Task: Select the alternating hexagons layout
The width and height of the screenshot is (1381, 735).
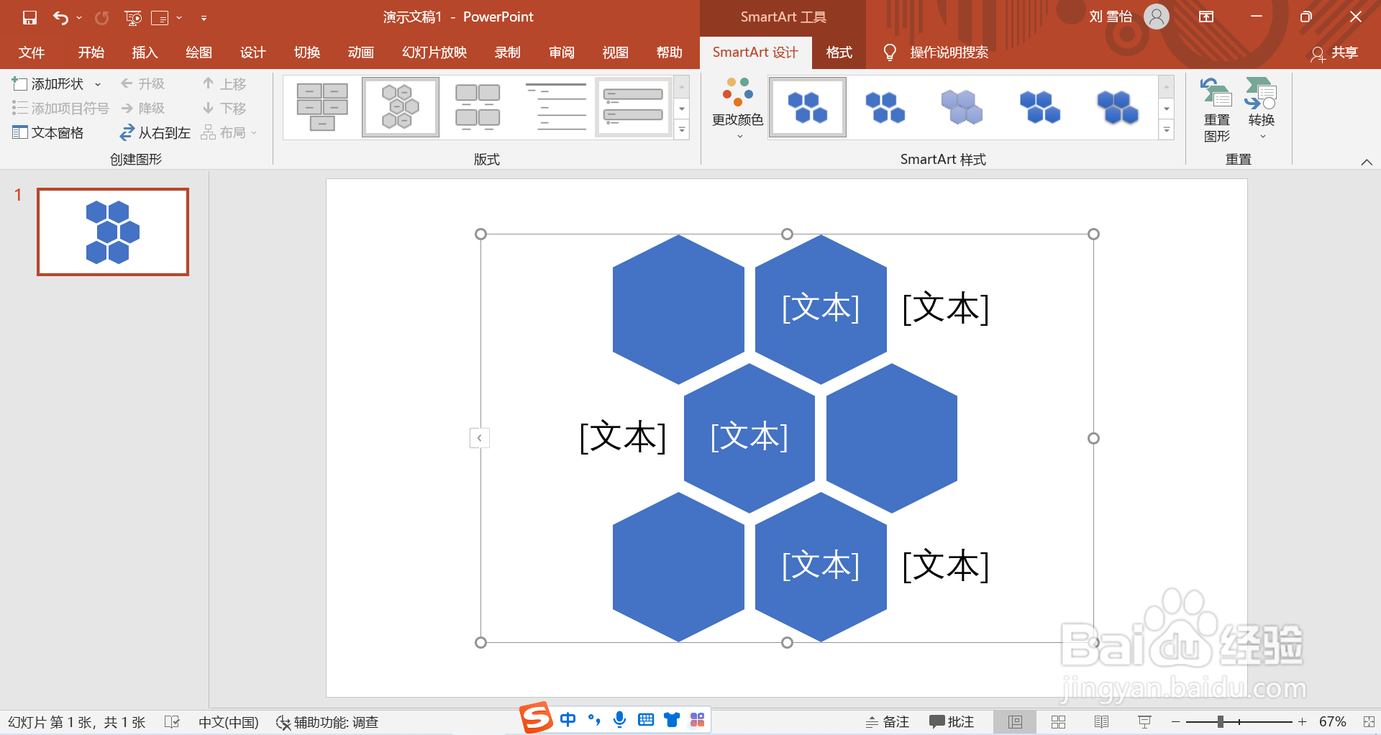Action: point(401,107)
